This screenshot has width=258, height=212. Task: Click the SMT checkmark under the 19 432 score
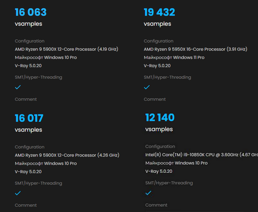coord(147,87)
